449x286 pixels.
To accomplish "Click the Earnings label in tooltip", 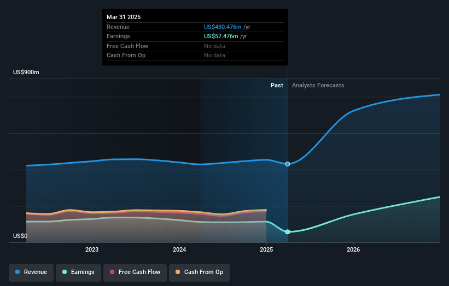I will tap(118, 36).
